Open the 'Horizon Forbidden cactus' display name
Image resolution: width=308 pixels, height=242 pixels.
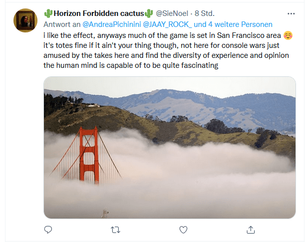(x=98, y=13)
